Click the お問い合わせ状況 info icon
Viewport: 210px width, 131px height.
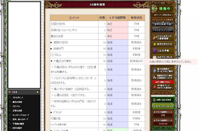coord(154,100)
